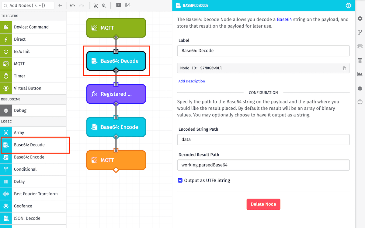Viewport: 365px width, 228px height.
Task: Select the Timer trigger in the palette
Action: pyautogui.click(x=33, y=76)
